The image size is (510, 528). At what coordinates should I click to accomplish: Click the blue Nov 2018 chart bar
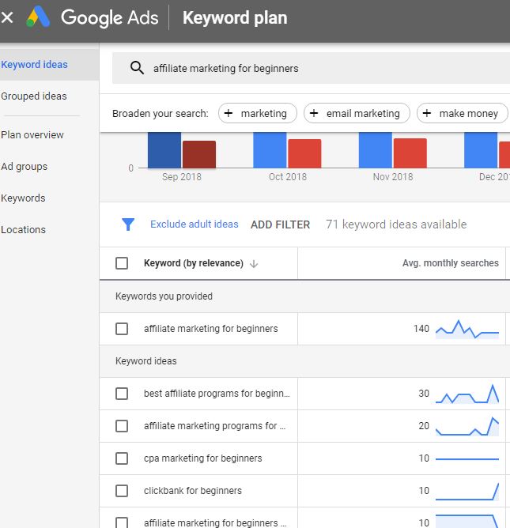point(376,150)
